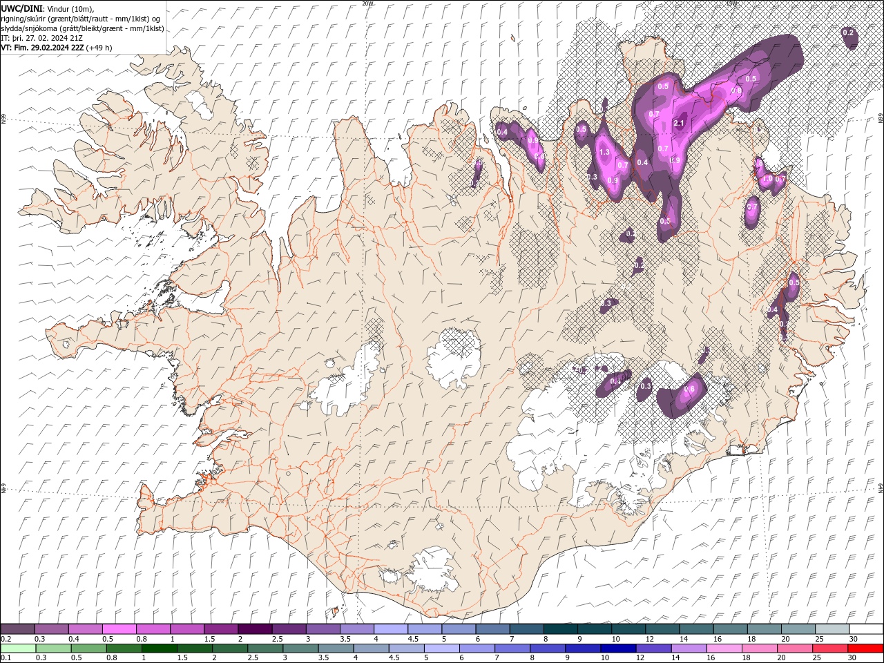This screenshot has height=663, width=884.
Task: Select bottom legend swatch starting at 4
Action: pos(370,648)
